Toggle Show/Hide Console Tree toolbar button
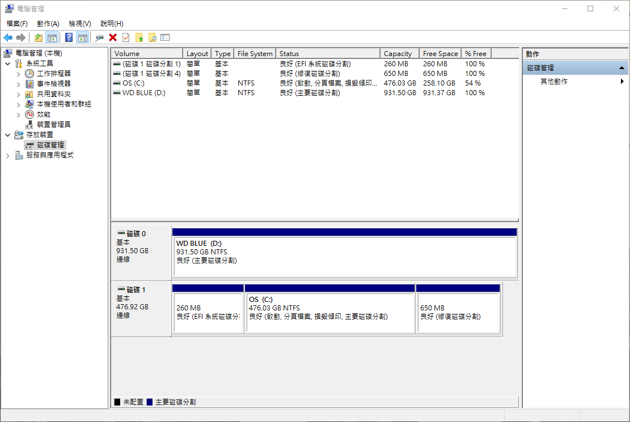The height and width of the screenshot is (422, 630). click(x=52, y=37)
